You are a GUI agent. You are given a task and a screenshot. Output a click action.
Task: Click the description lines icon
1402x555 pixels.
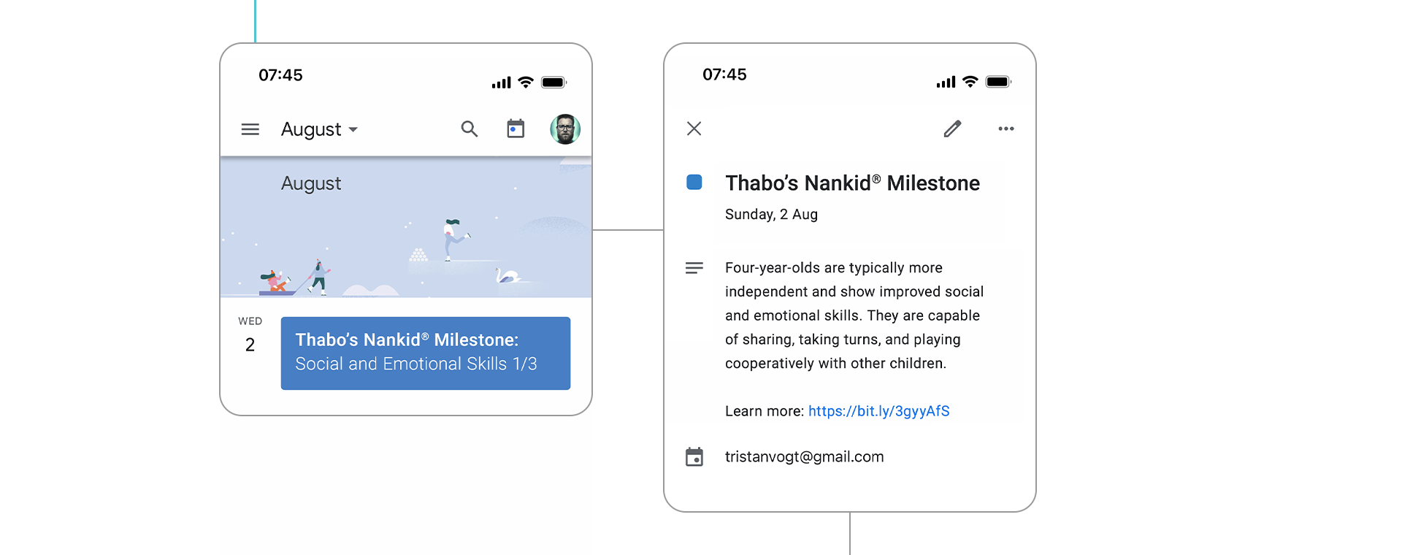pos(694,268)
